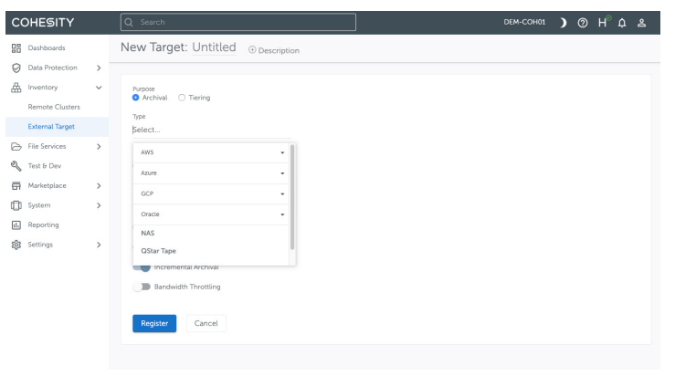Open the help question mark icon
The image size is (696, 376).
point(583,23)
